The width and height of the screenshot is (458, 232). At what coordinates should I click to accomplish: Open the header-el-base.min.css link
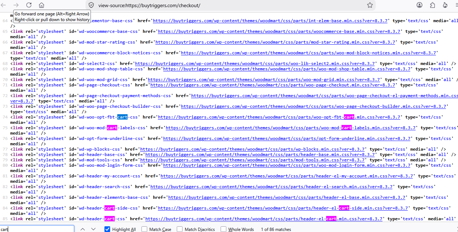click(287, 197)
